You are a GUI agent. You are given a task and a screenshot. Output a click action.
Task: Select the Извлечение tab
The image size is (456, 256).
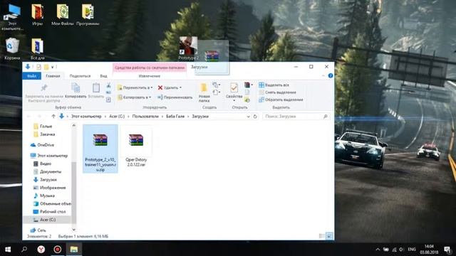click(150, 76)
